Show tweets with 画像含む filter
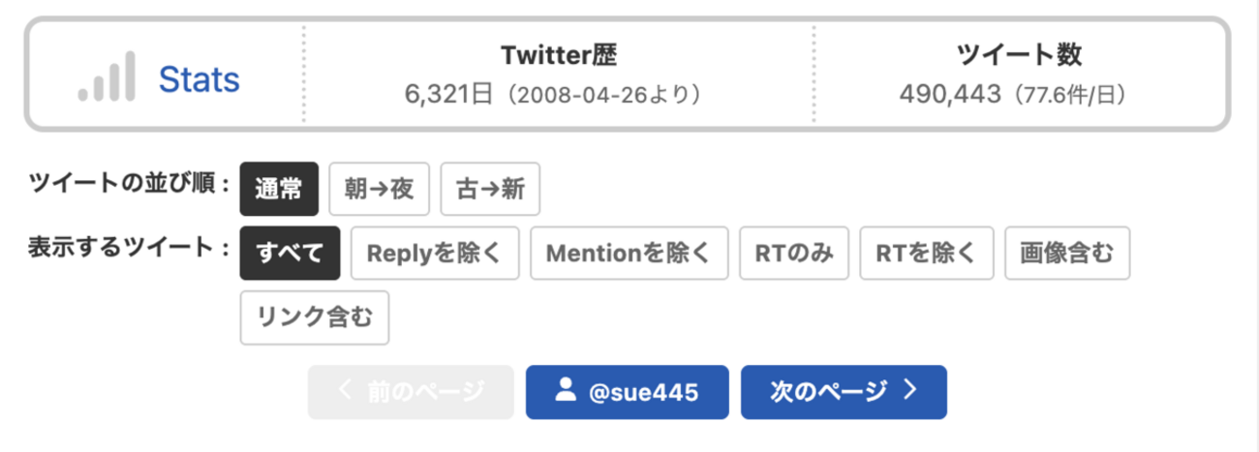Image resolution: width=1259 pixels, height=452 pixels. pos(1067,253)
